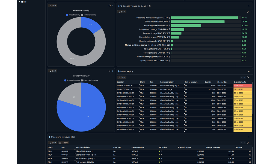Open more options for Warehouse capacity widget
Viewport: 273px width, 164px height.
coord(113,5)
